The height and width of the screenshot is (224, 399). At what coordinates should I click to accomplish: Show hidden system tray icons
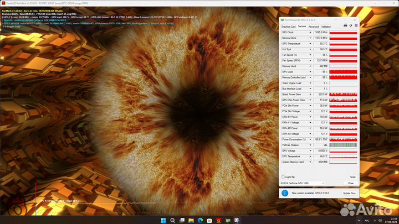click(x=359, y=221)
